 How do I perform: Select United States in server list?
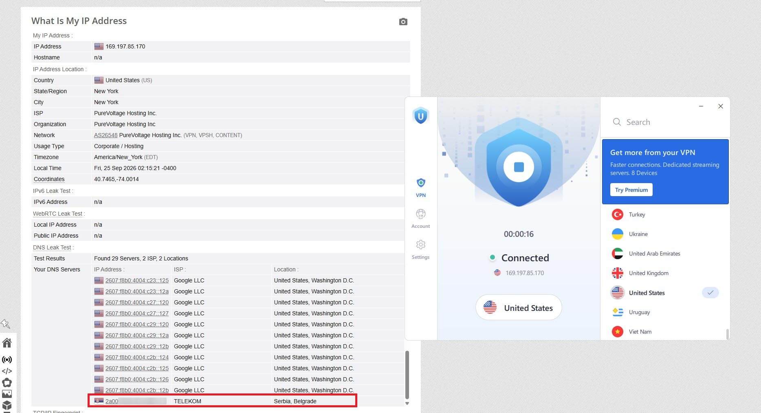[665, 293]
